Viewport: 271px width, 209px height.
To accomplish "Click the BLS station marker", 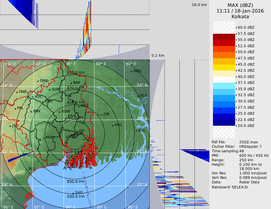I will 26,169.
